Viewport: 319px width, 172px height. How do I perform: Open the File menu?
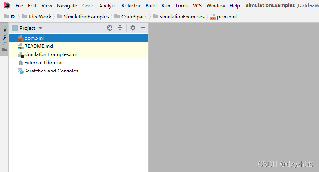tap(19, 6)
